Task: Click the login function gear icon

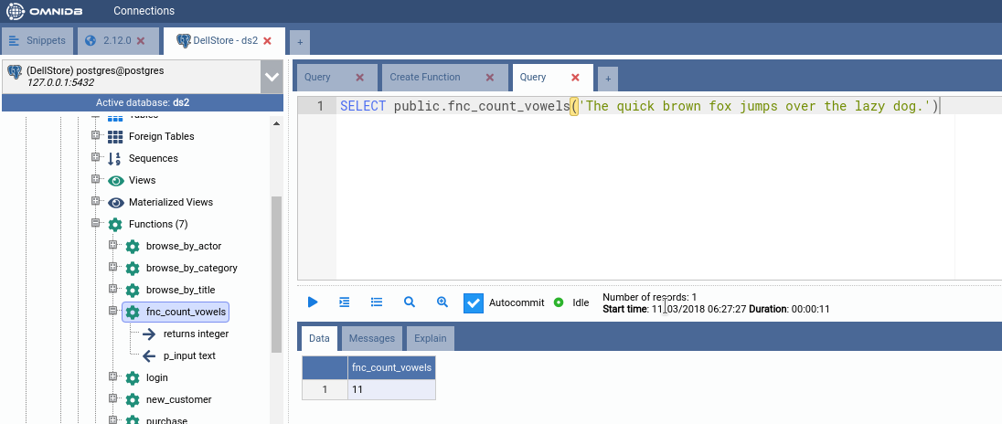Action: (x=133, y=378)
